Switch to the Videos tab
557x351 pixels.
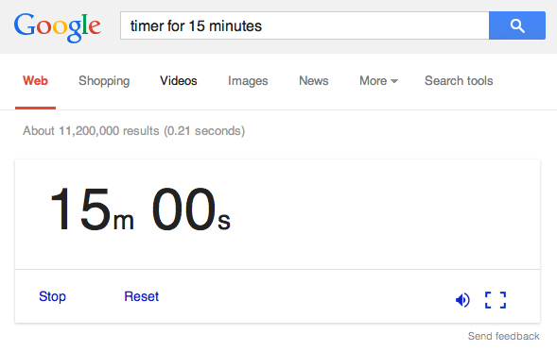tap(179, 81)
